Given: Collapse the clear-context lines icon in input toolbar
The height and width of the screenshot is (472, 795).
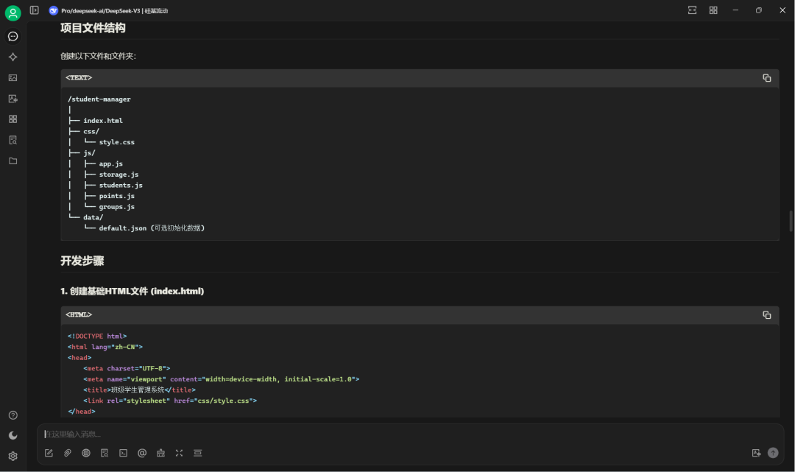Looking at the screenshot, I should [x=198, y=454].
